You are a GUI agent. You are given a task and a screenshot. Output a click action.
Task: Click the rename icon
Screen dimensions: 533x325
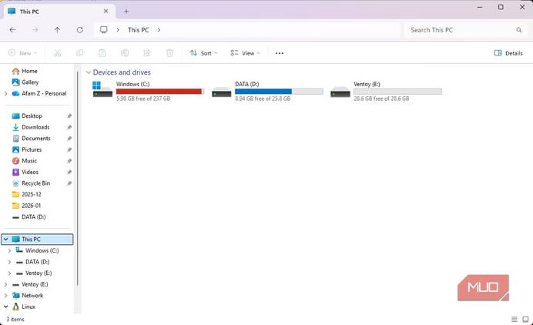(x=125, y=53)
